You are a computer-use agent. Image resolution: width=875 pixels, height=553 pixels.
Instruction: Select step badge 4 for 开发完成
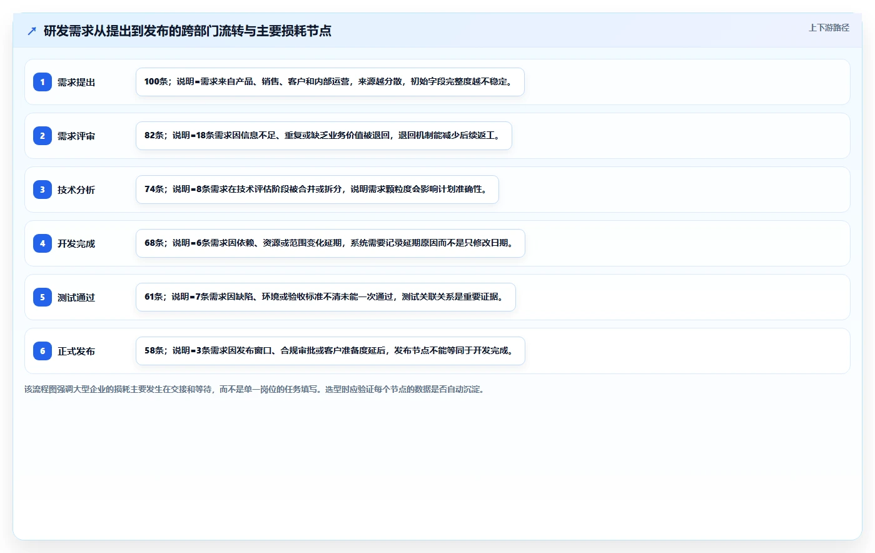point(43,243)
